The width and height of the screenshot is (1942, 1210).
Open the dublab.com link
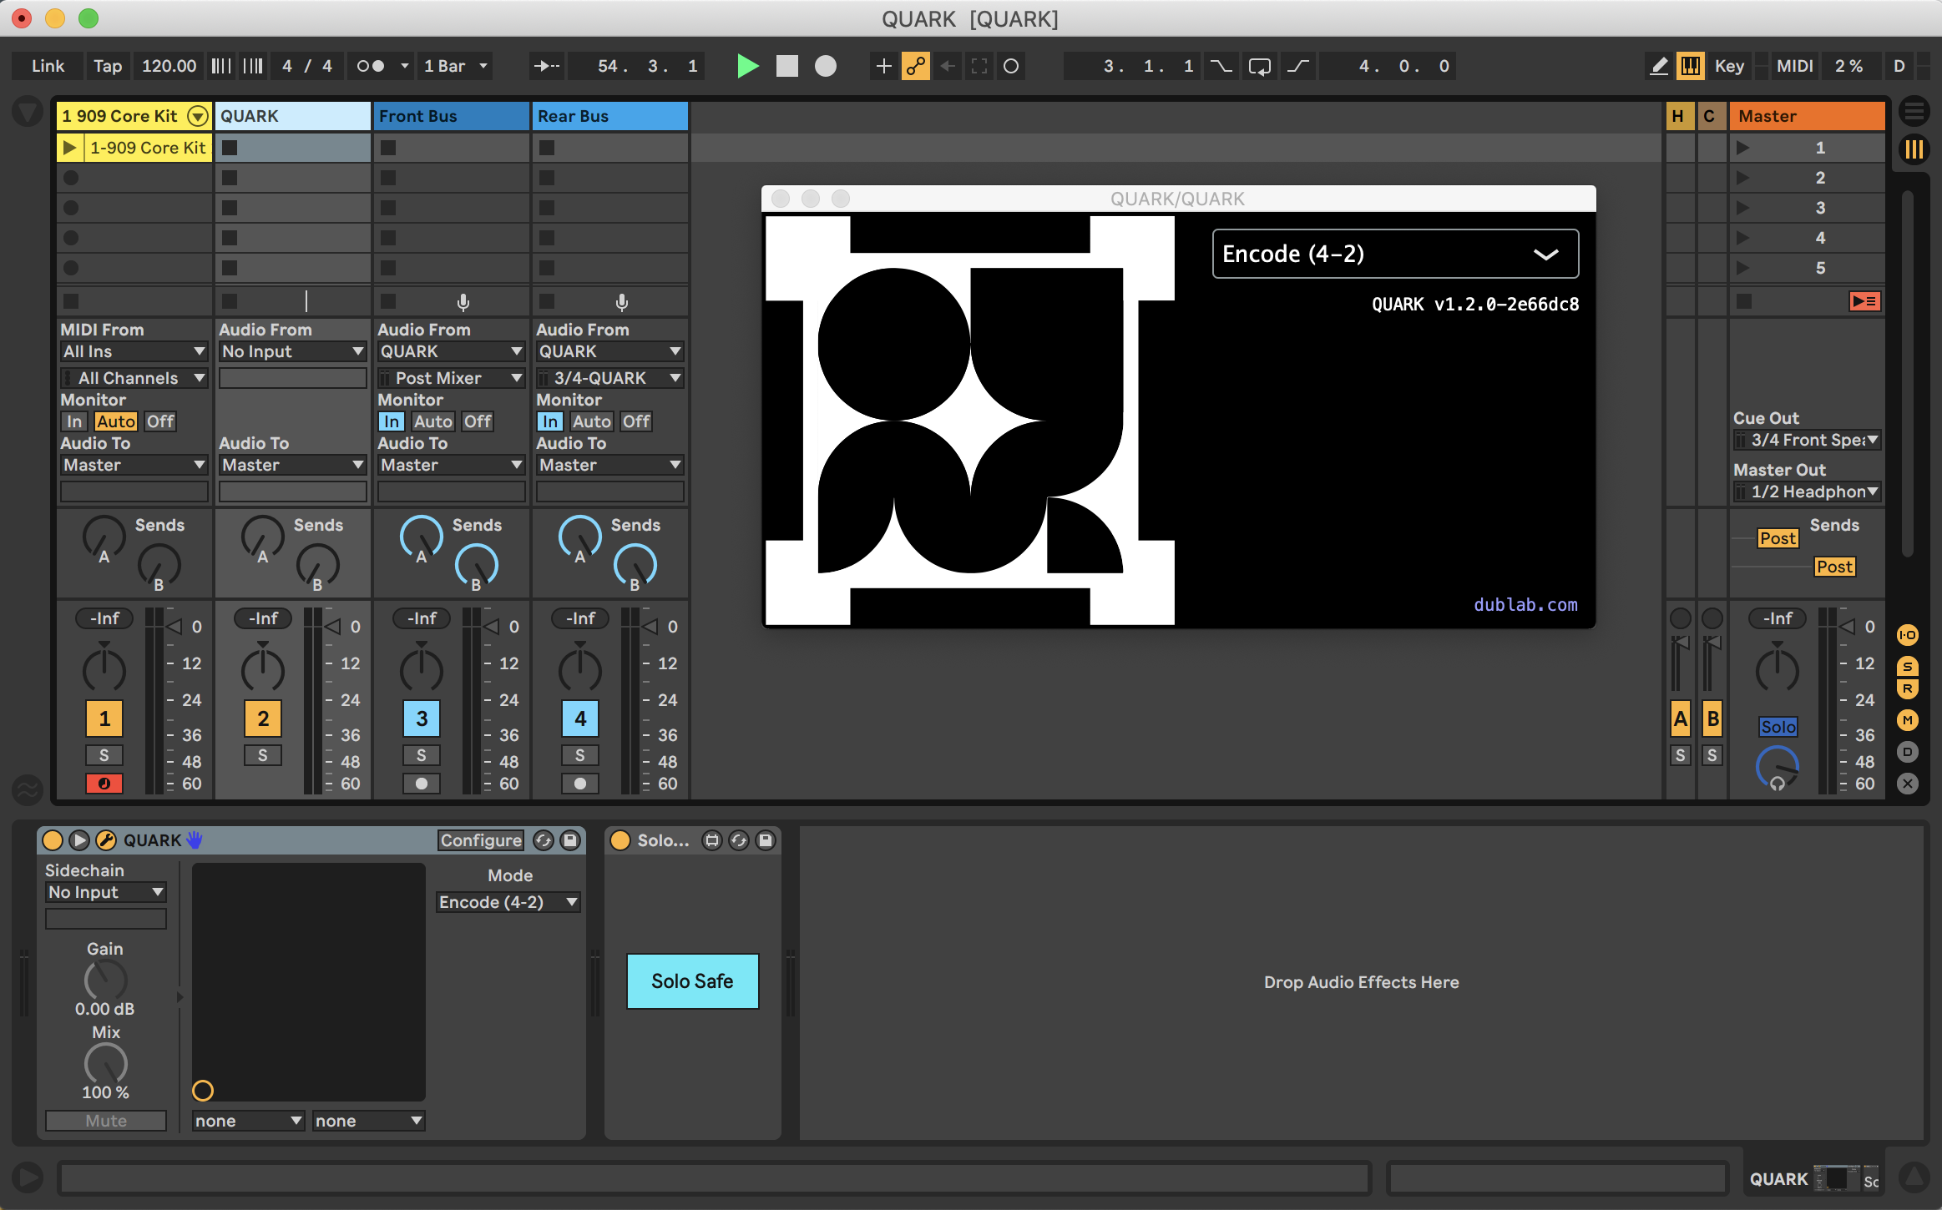[1525, 605]
